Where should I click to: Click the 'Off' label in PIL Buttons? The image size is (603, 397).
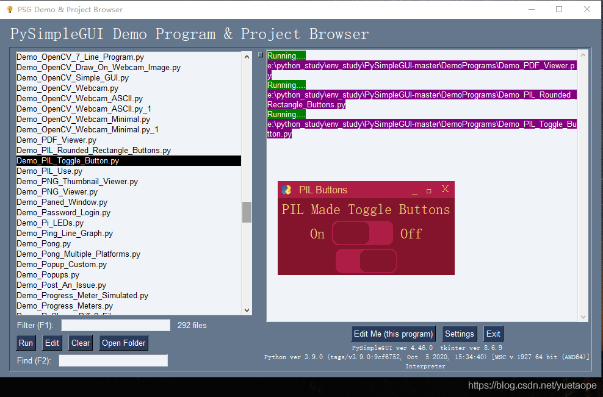[x=411, y=234]
